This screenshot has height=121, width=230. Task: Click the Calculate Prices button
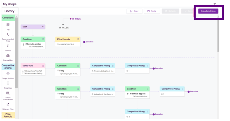[208, 11]
